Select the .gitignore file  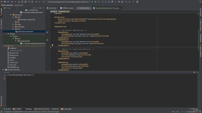[x=12, y=48]
